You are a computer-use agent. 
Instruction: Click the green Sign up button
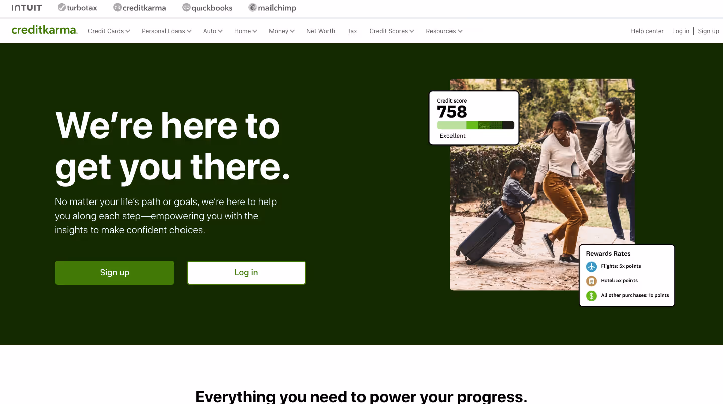[115, 273]
